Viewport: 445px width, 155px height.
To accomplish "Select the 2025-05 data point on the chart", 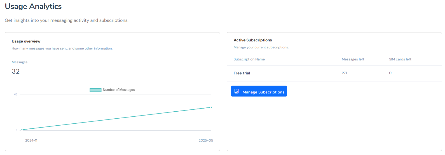I will (211, 107).
